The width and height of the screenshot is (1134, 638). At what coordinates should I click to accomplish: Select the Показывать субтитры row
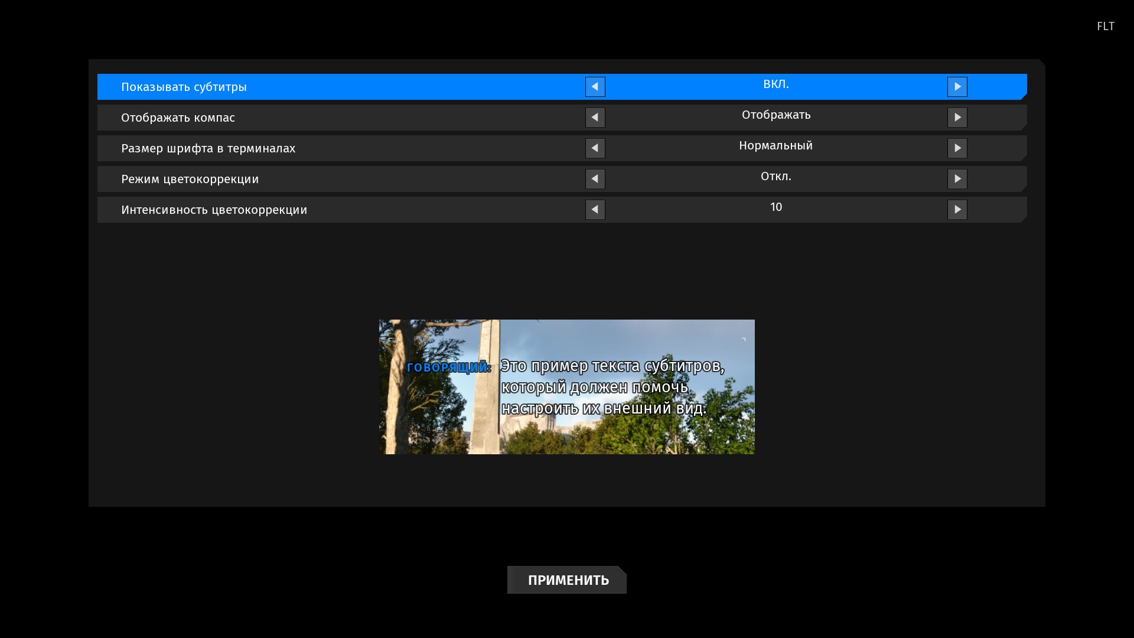184,87
